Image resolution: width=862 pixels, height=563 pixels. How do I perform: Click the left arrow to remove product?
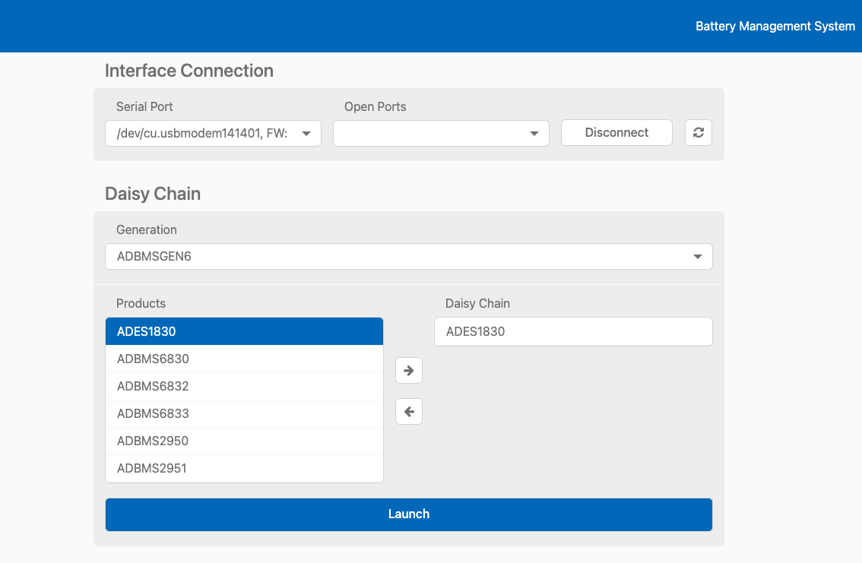408,411
